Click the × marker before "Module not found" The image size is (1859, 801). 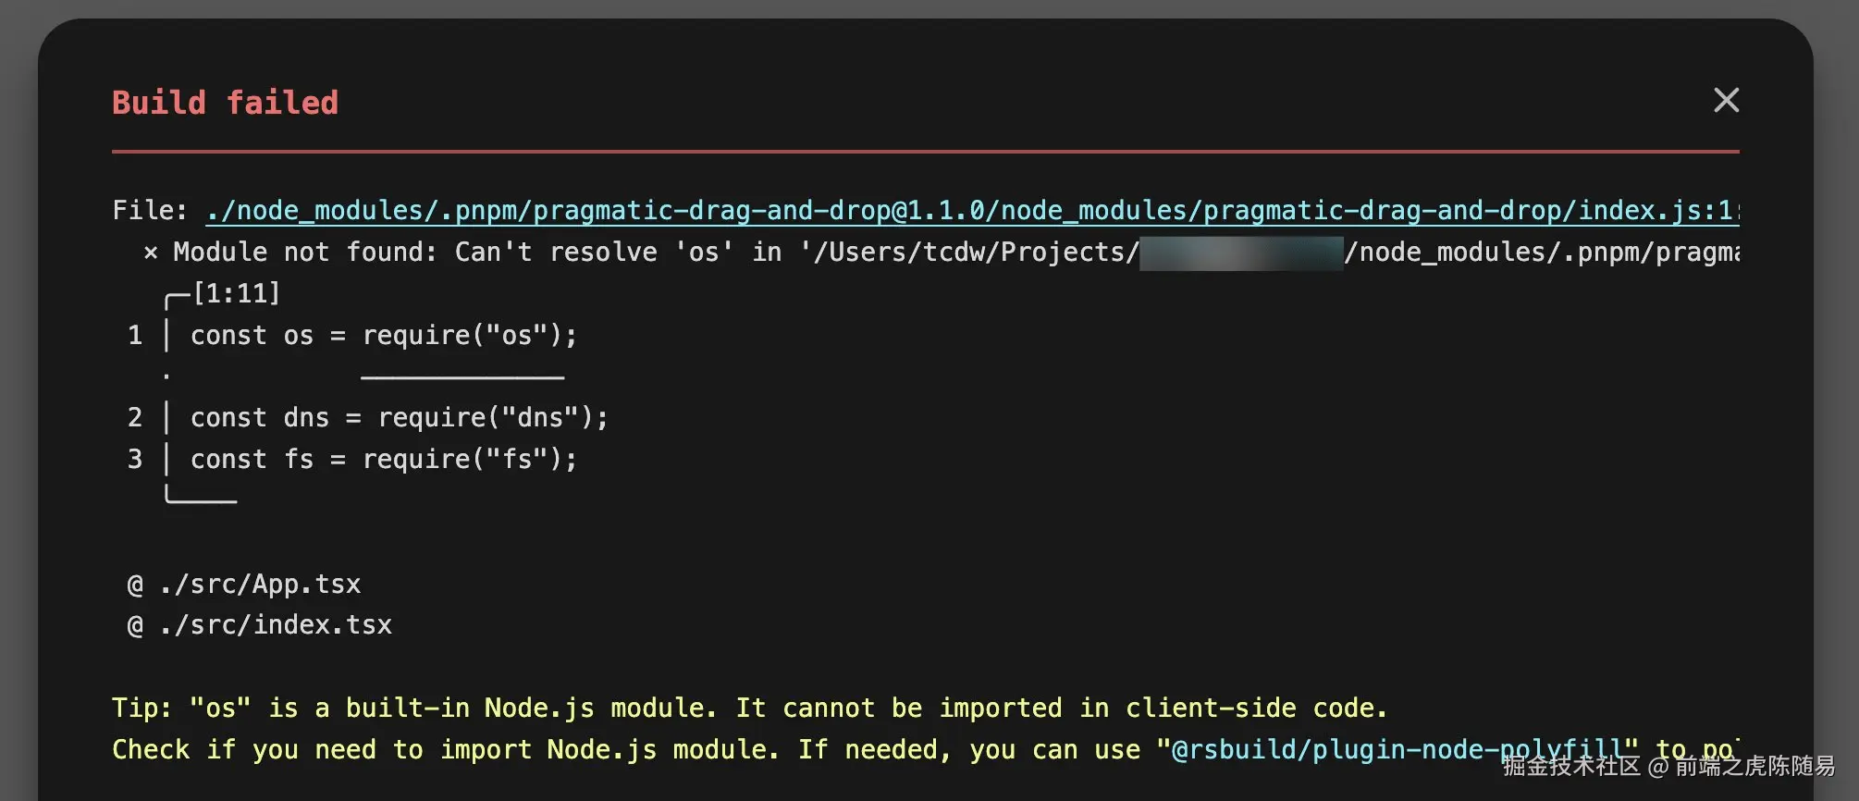tap(151, 253)
